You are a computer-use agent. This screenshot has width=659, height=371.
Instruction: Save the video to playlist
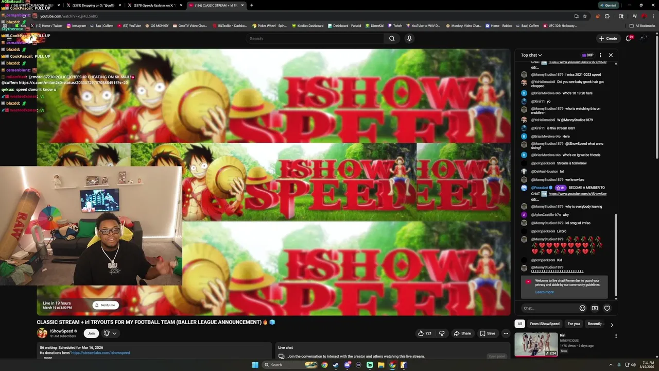coord(488,333)
